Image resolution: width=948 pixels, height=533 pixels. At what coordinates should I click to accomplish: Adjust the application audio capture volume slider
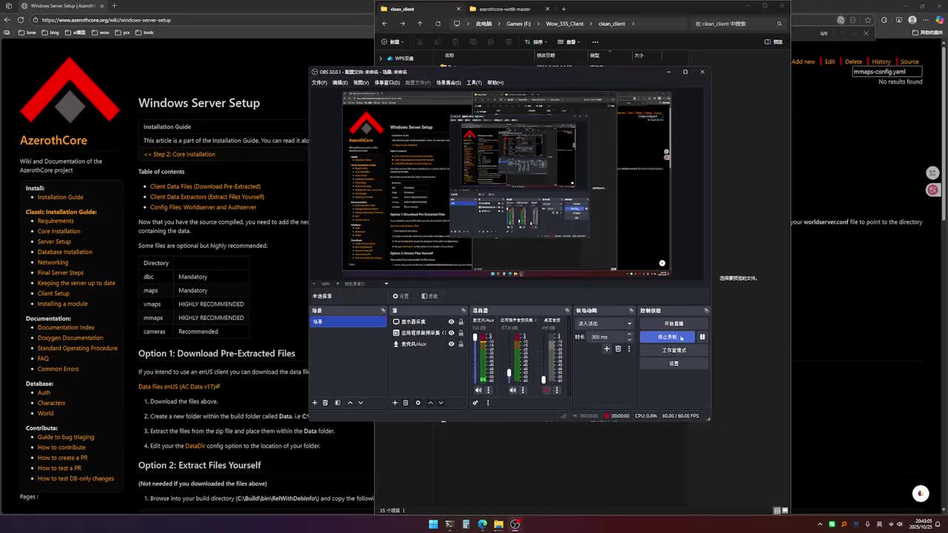click(509, 358)
